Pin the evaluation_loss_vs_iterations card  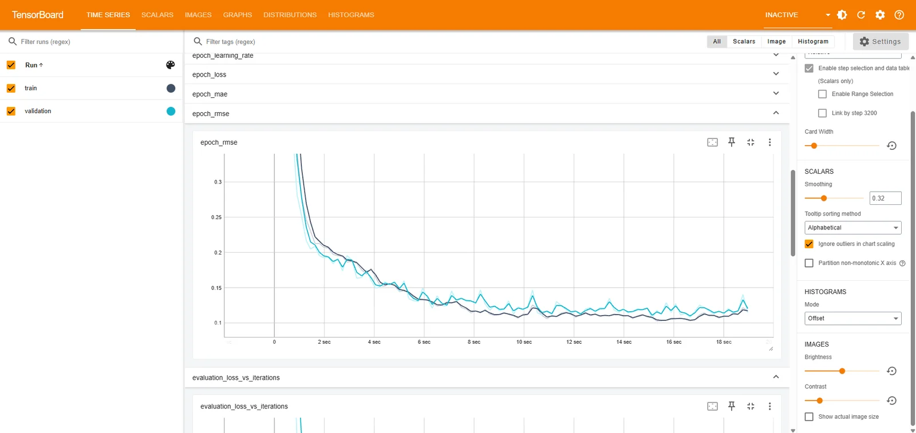point(732,406)
